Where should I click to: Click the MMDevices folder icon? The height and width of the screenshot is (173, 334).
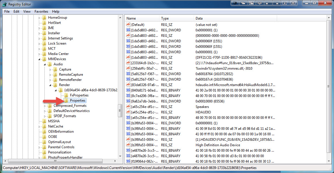[x=44, y=59]
